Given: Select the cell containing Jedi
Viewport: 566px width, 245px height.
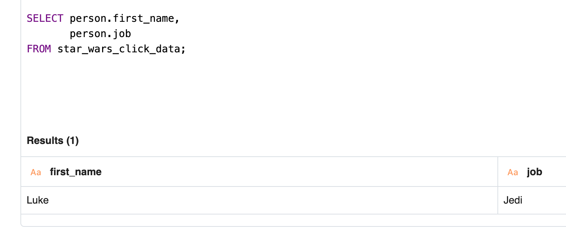Looking at the screenshot, I should 512,200.
